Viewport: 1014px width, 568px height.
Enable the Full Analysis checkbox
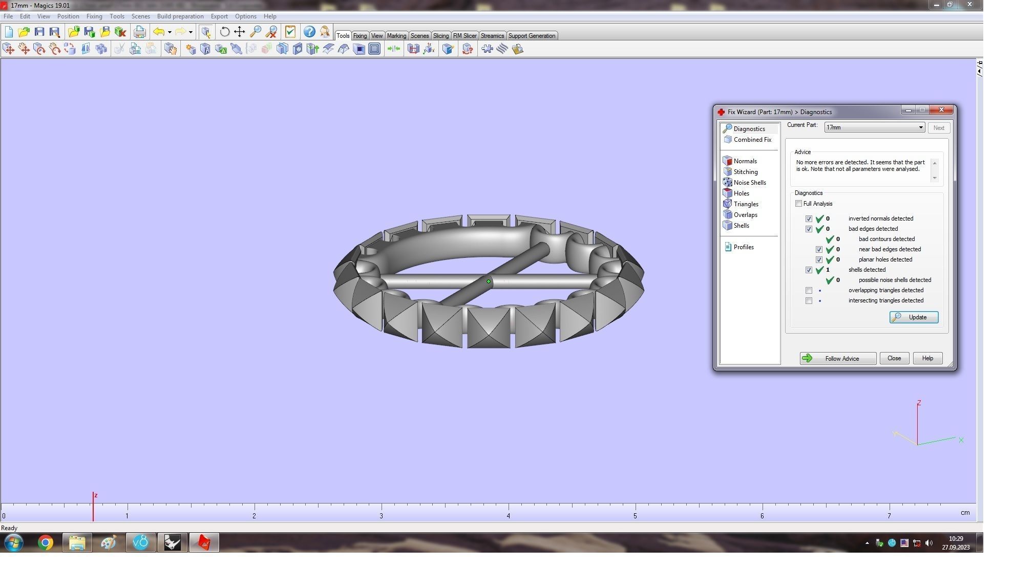coord(798,204)
